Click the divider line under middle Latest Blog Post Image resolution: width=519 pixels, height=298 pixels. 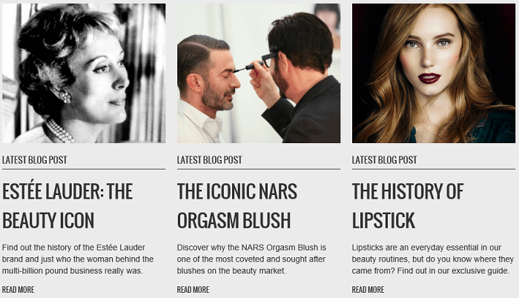tap(259, 169)
